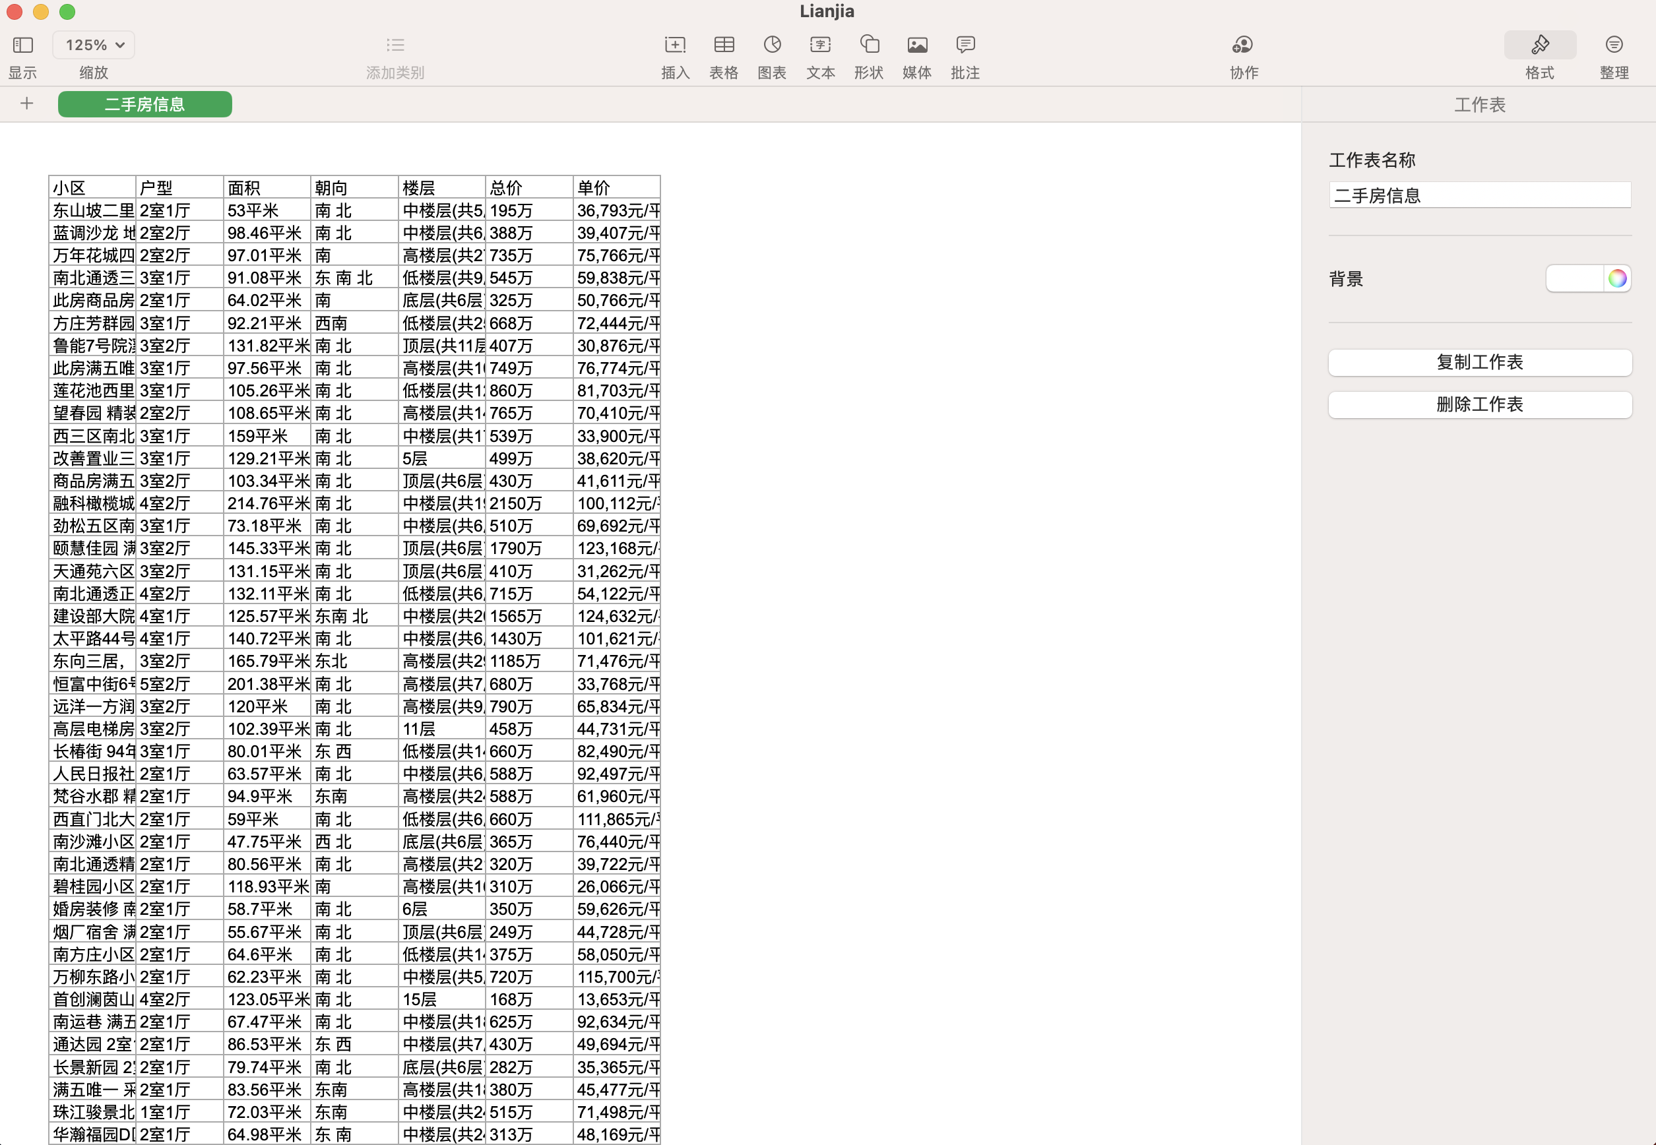Edit the sheet name field 二手房信息
Screen dimensions: 1656x1145
coord(1479,195)
